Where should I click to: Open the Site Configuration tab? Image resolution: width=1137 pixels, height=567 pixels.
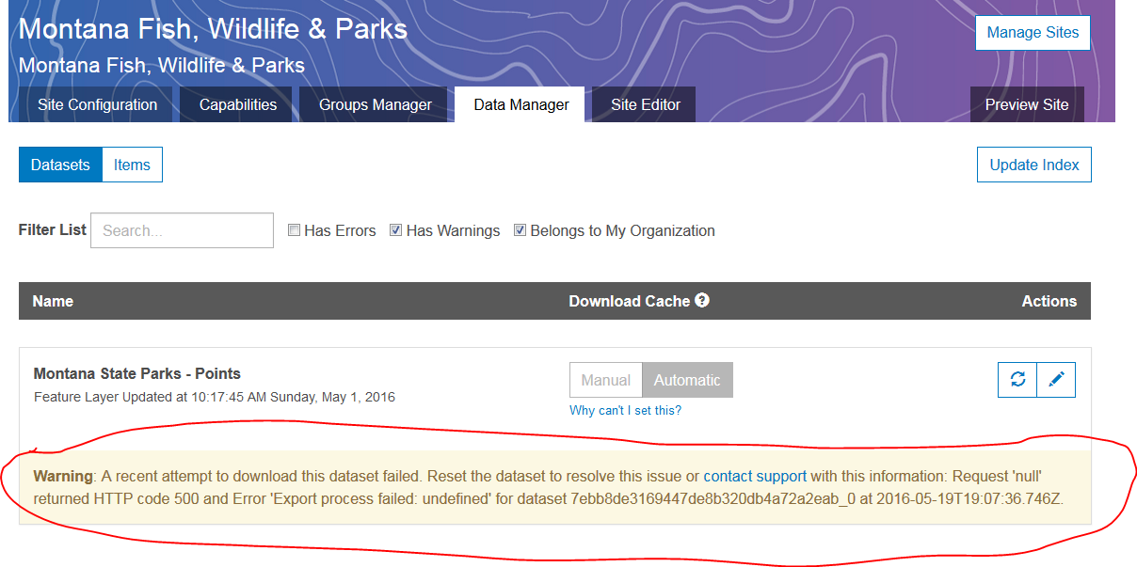(x=97, y=104)
